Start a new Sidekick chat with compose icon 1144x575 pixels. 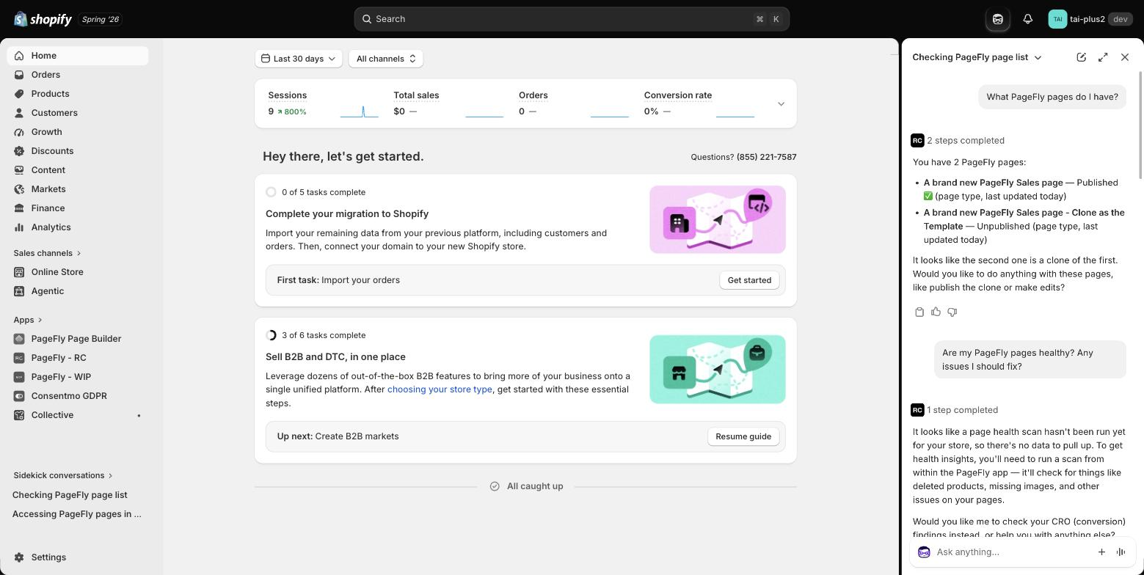[1081, 57]
